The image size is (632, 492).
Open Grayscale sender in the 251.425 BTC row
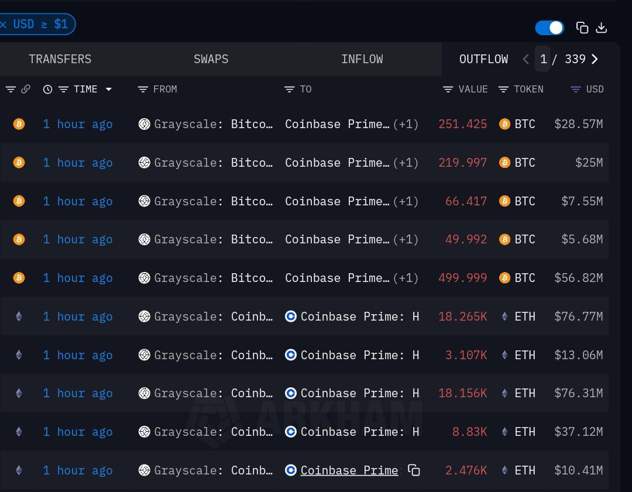click(x=213, y=124)
